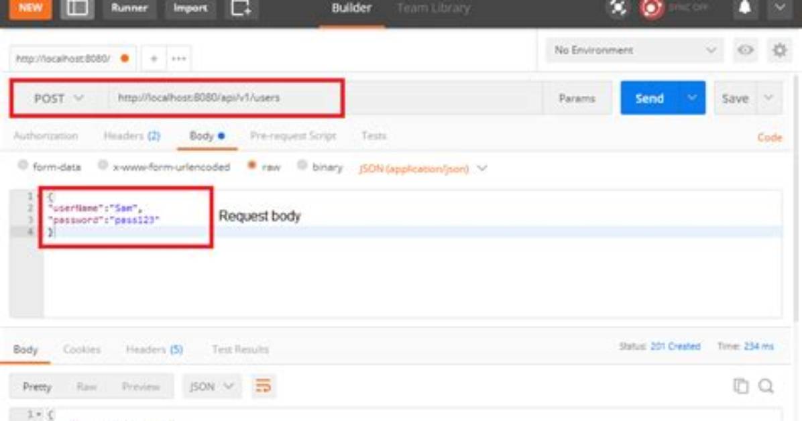Screen dimensions: 802x421
Task: Open the No Environment dropdown
Action: click(x=634, y=50)
